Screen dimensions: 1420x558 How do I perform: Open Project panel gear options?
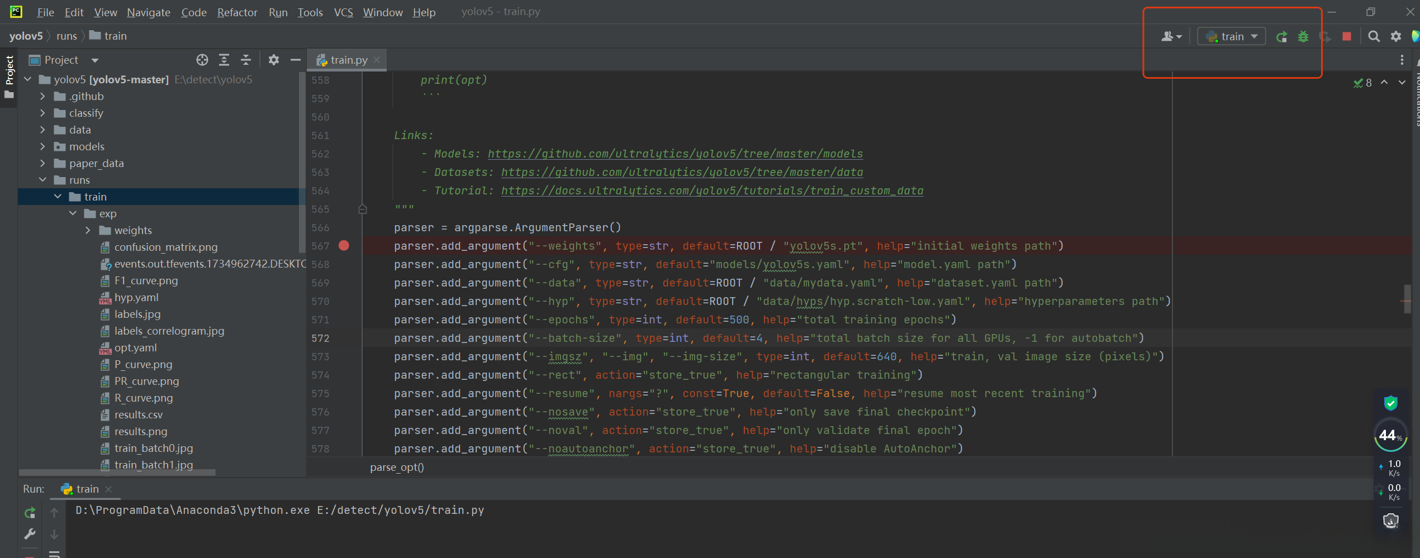[x=273, y=60]
